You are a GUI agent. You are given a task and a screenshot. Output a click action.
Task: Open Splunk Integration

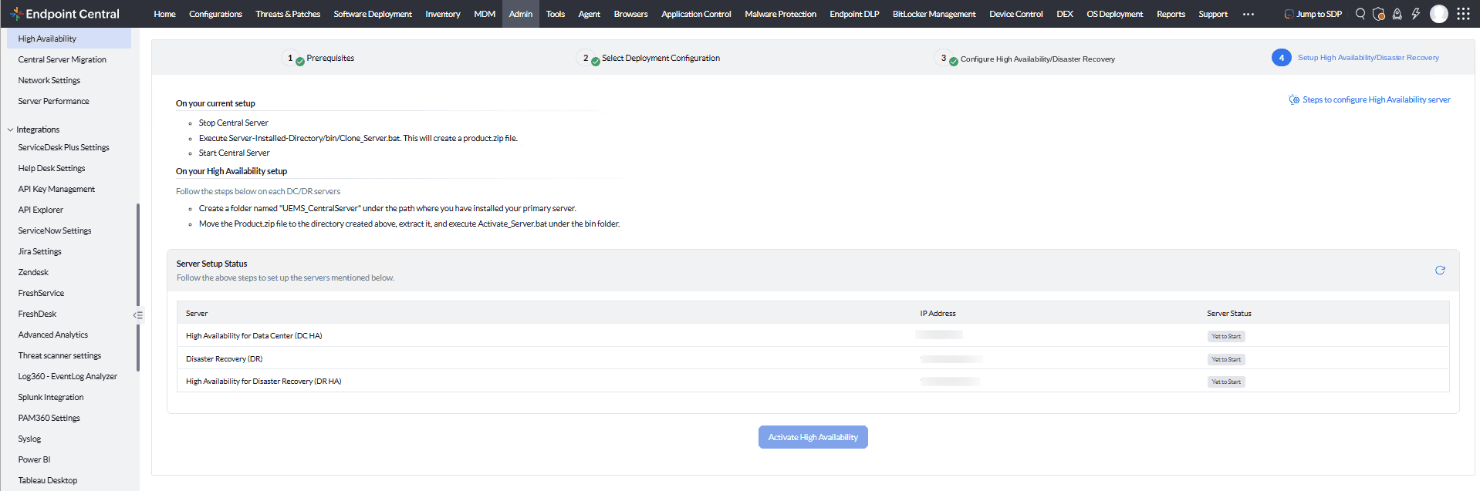pyautogui.click(x=51, y=397)
